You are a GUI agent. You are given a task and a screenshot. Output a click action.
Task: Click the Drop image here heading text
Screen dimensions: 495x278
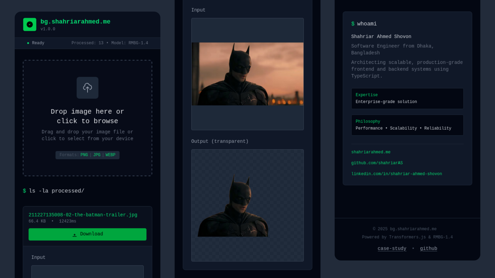(87, 116)
